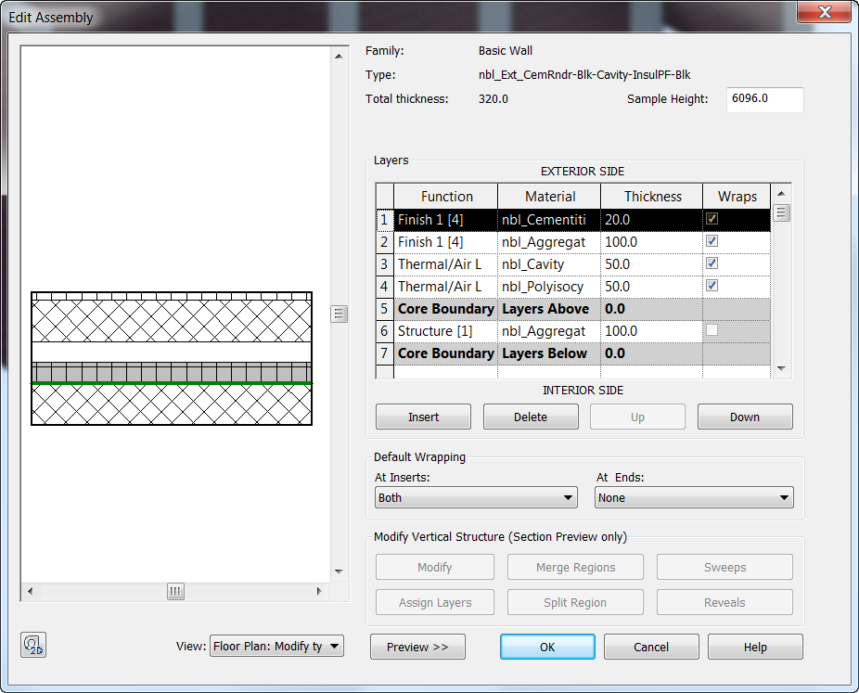Click the Function column header
The width and height of the screenshot is (859, 693).
point(446,196)
